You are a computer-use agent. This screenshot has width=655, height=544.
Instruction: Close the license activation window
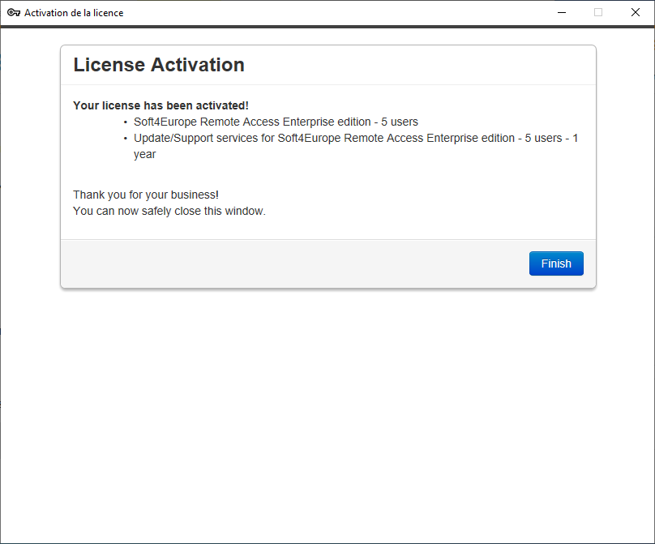click(x=636, y=13)
